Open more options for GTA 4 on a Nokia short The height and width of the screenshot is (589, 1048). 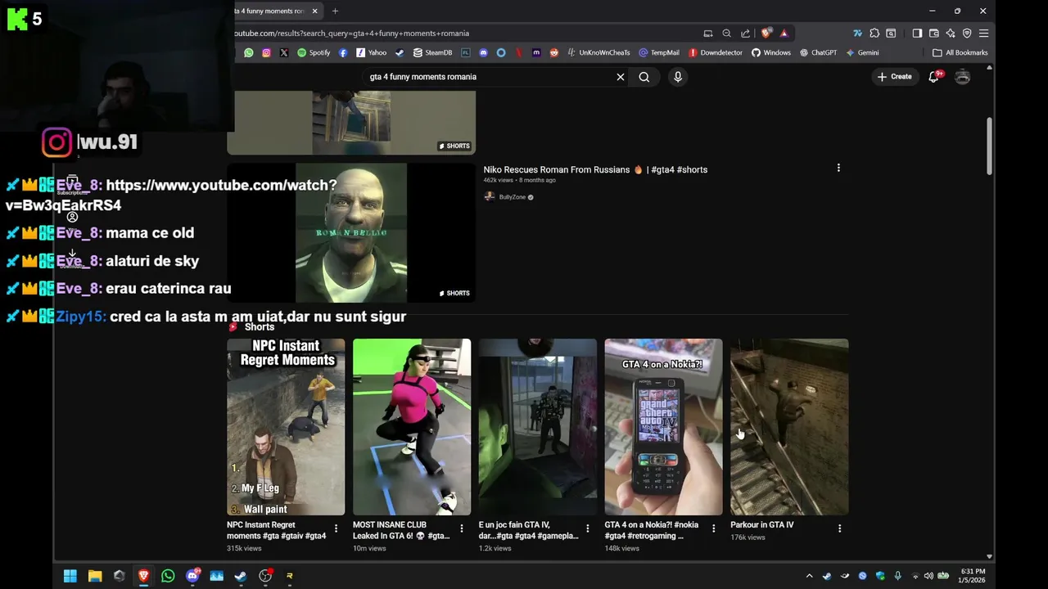click(713, 528)
